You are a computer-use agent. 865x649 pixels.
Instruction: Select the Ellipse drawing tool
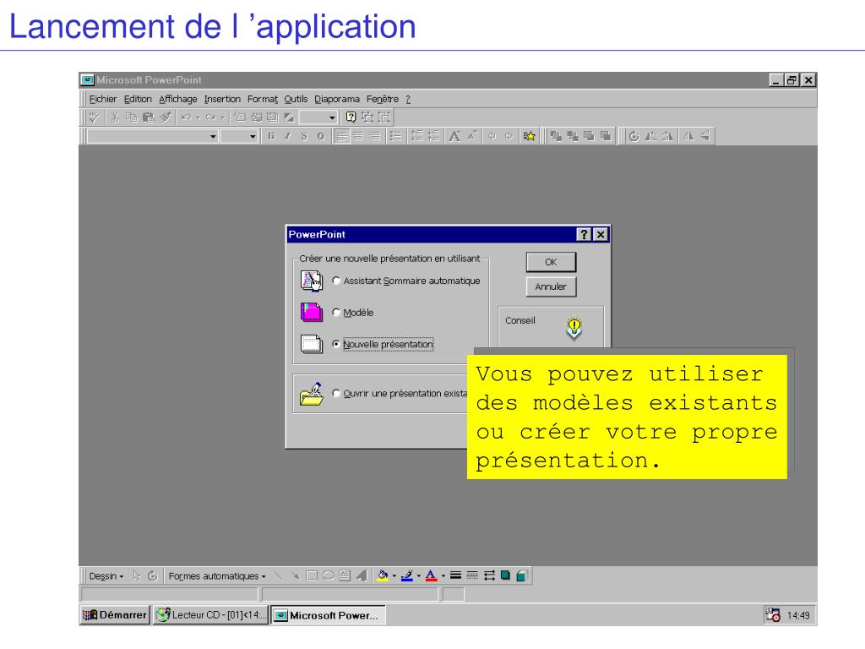[x=329, y=575]
